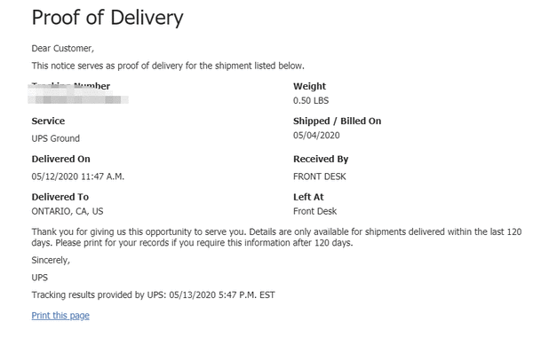533x345 pixels.
Task: Click the Delivered To label
Action: 60,197
